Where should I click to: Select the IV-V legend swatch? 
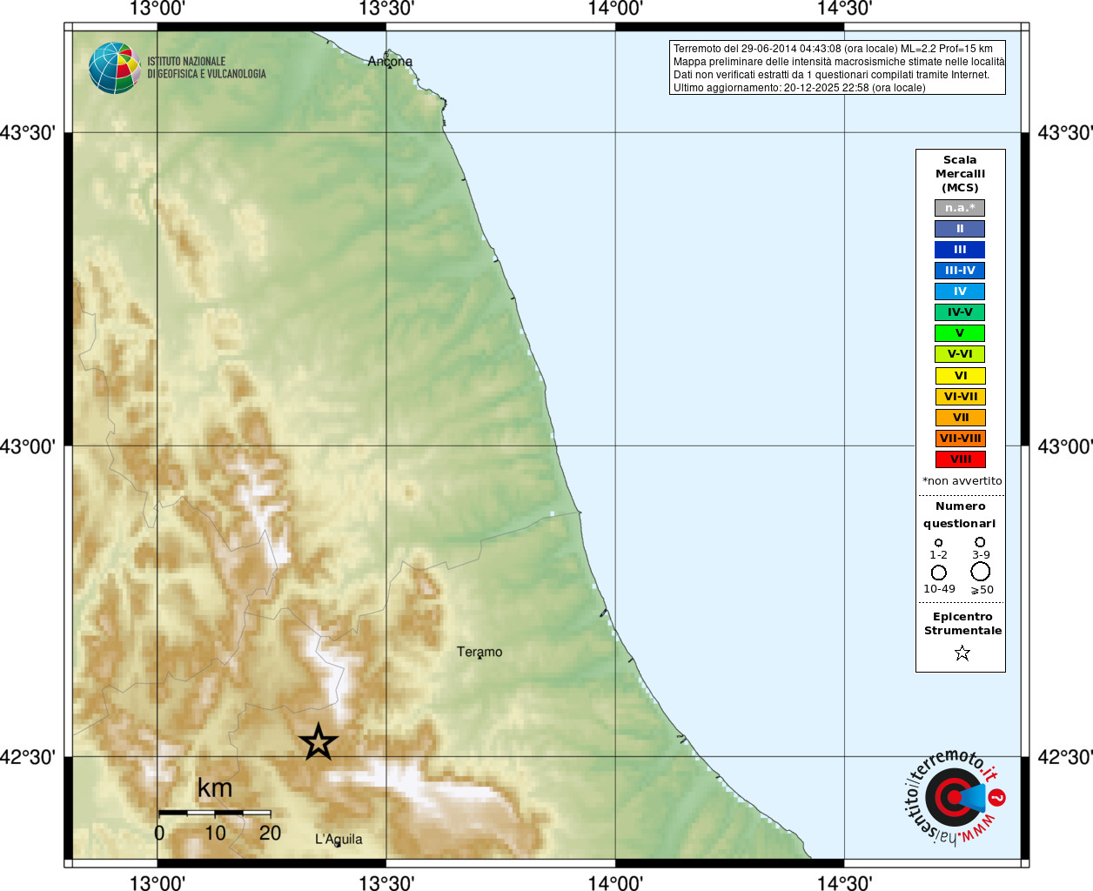(960, 312)
